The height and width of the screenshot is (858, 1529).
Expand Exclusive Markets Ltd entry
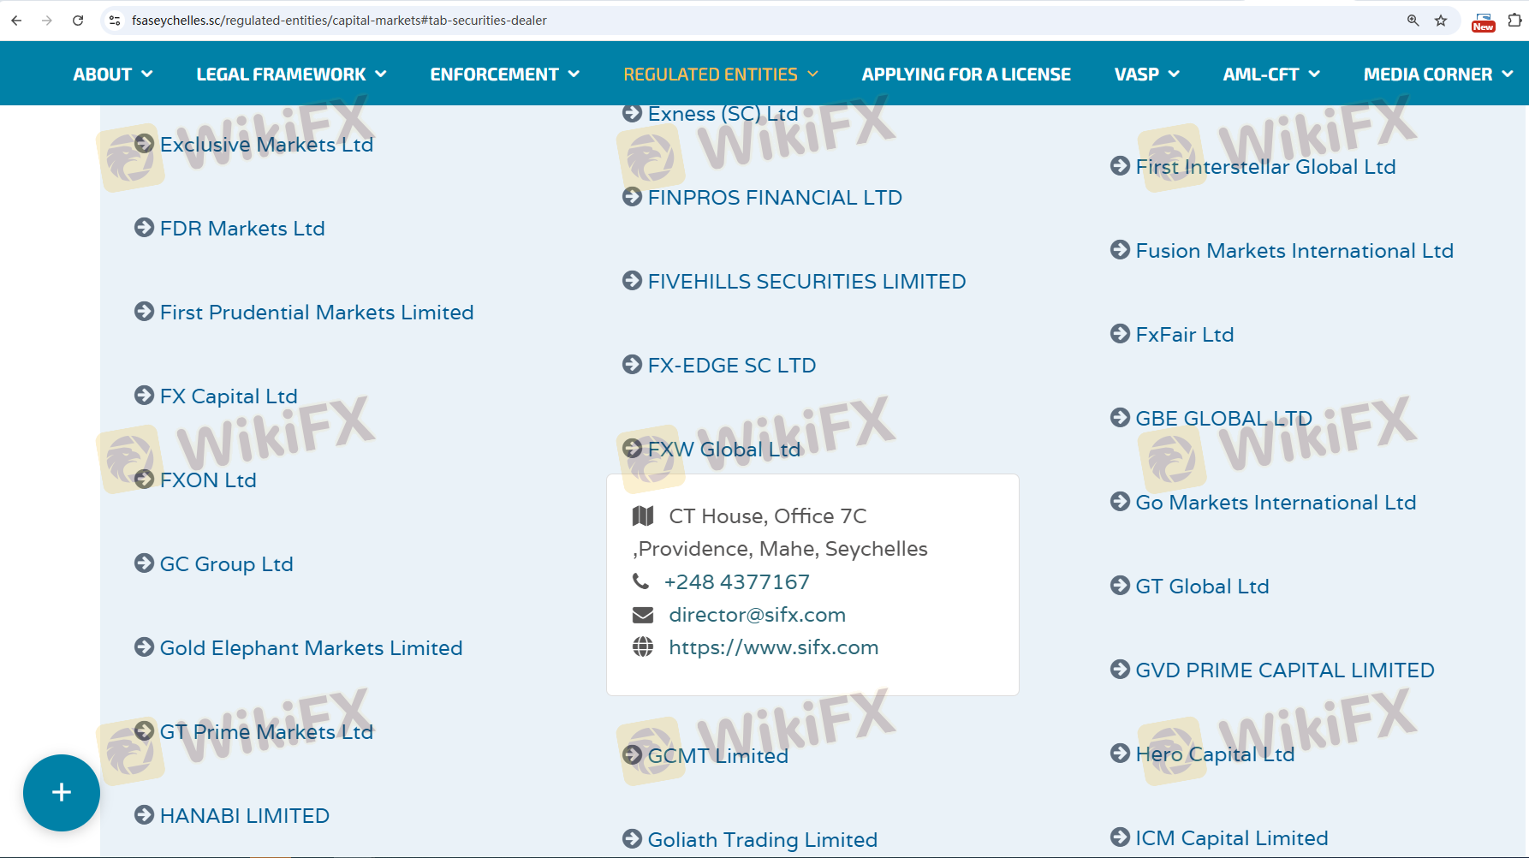tap(254, 145)
